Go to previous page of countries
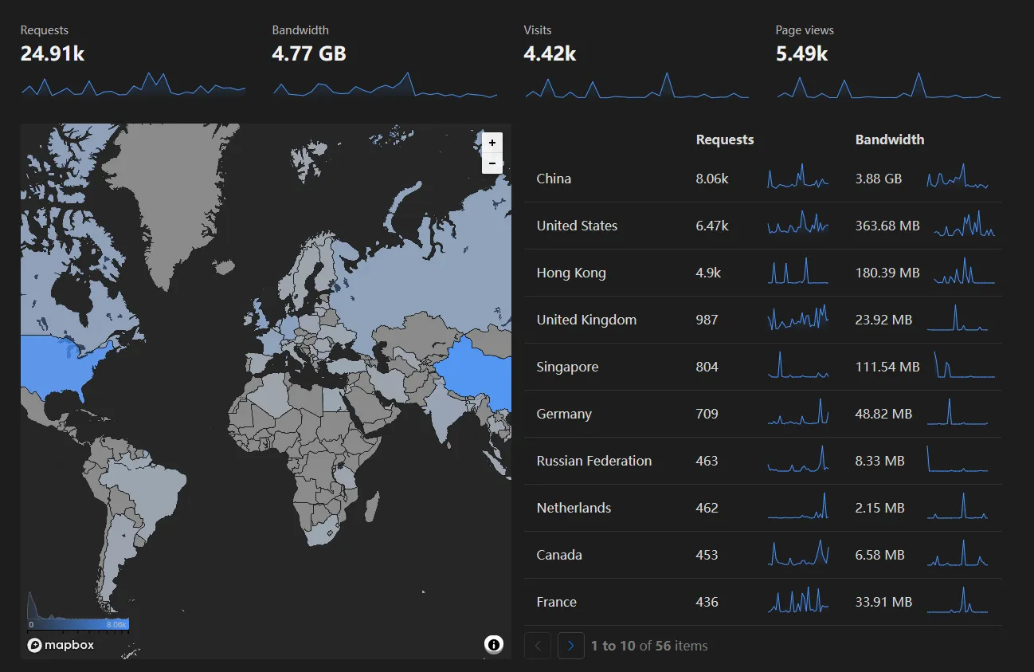Screen dimensions: 1034x672 pos(538,646)
